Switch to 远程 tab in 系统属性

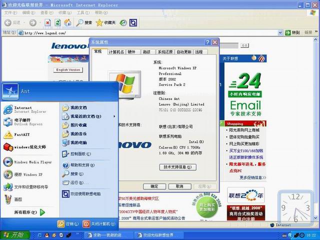pyautogui.click(x=200, y=52)
